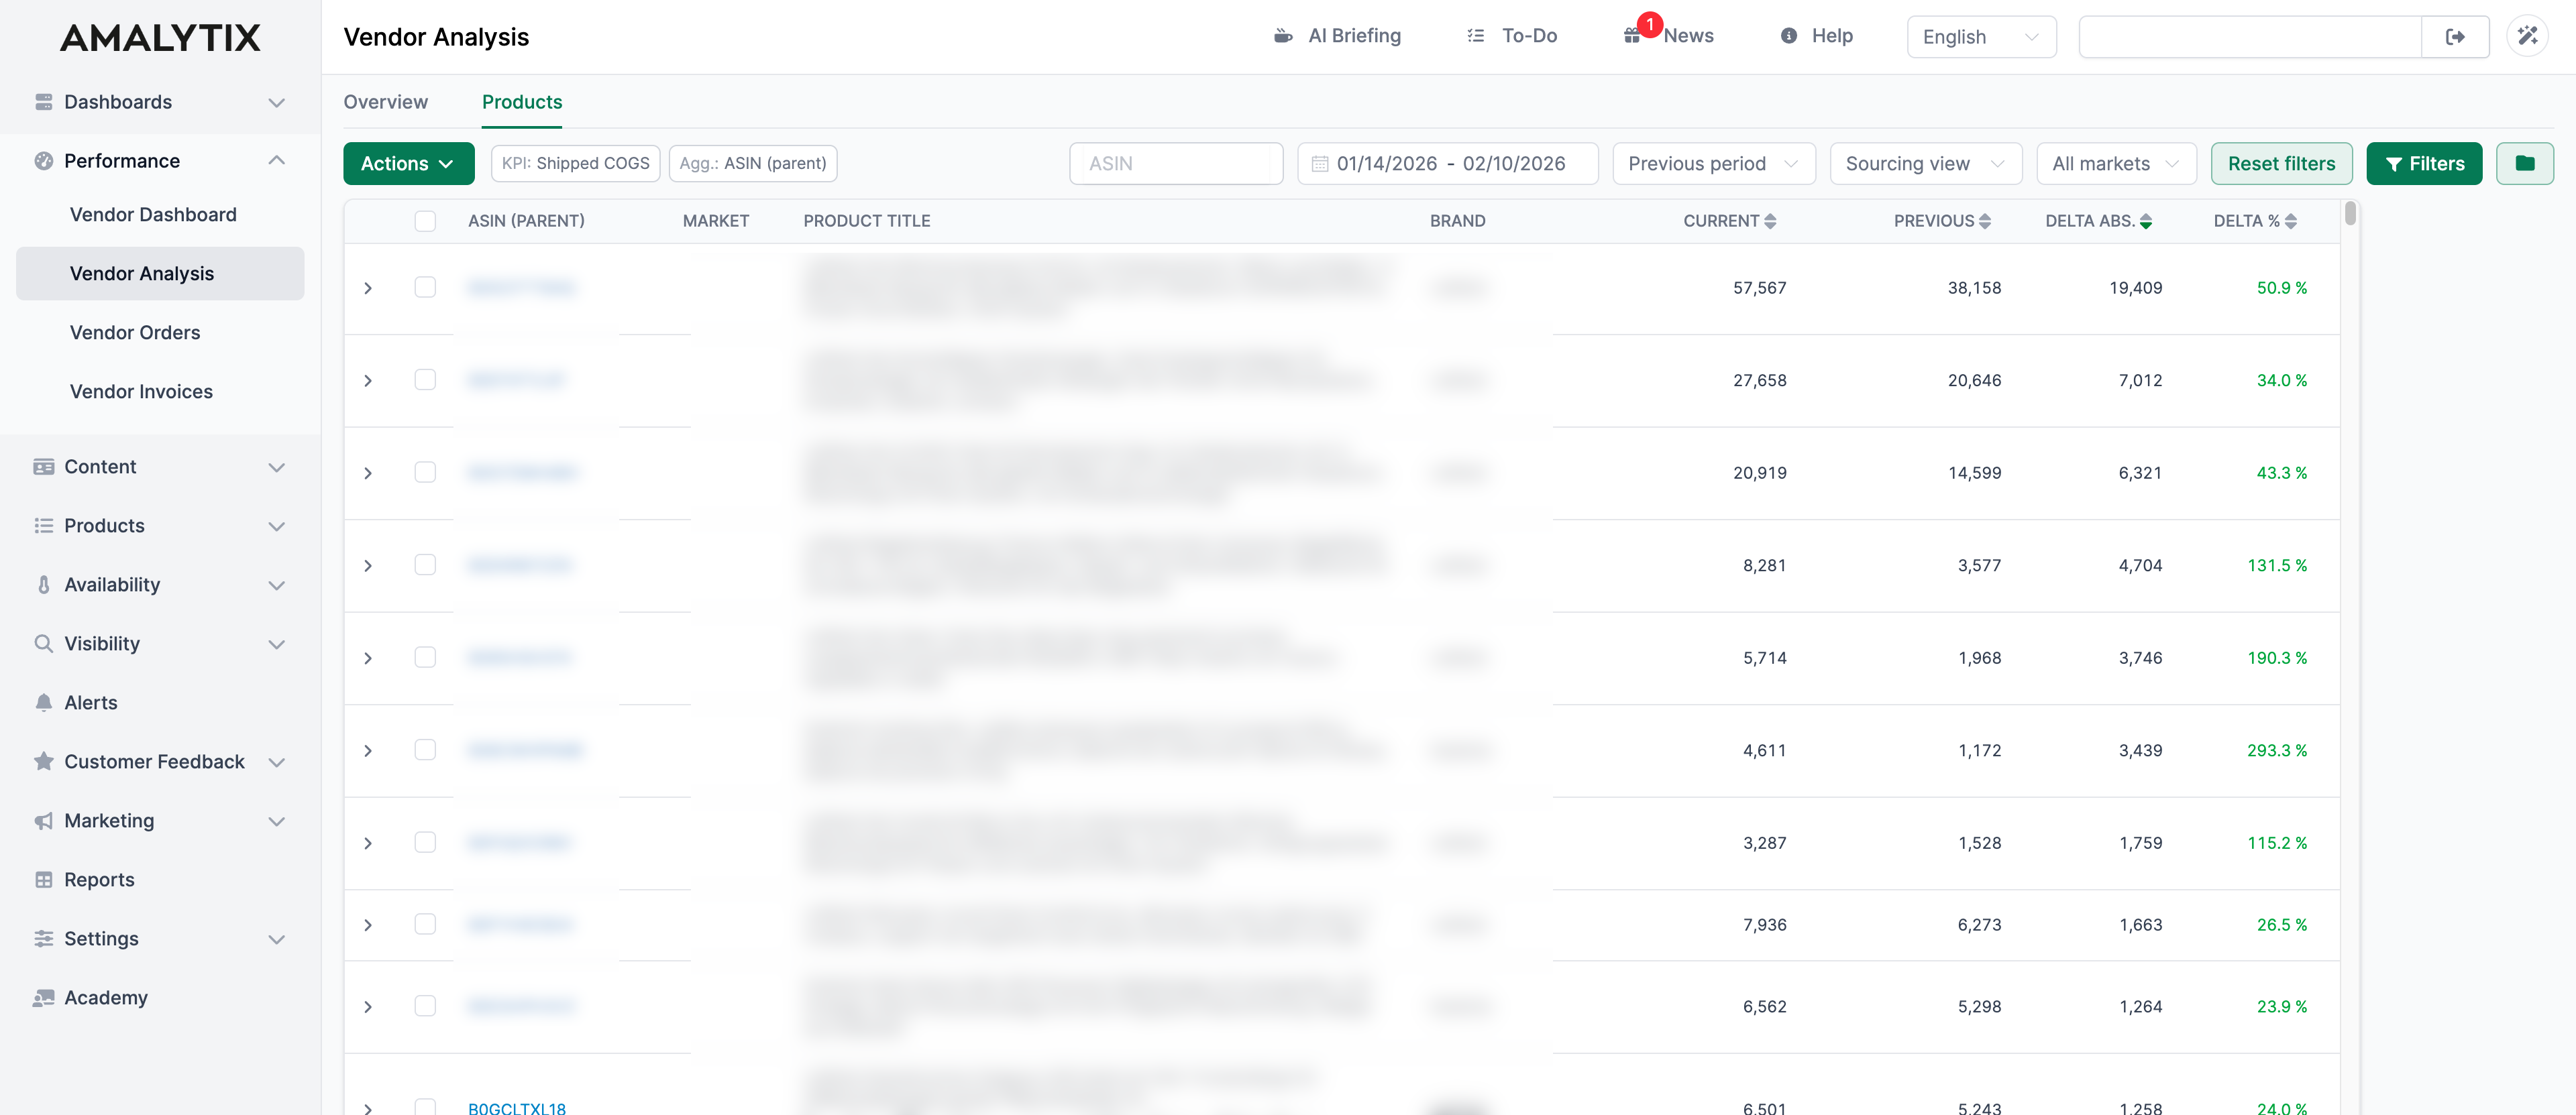The image size is (2576, 1115).
Task: Open the All markets dropdown
Action: tap(2115, 163)
